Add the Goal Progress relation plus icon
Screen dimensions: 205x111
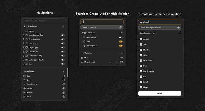[x=64, y=84]
